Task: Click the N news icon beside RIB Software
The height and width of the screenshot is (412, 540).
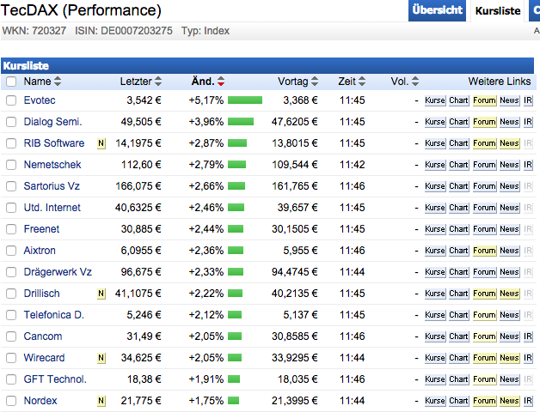Action: pos(101,143)
